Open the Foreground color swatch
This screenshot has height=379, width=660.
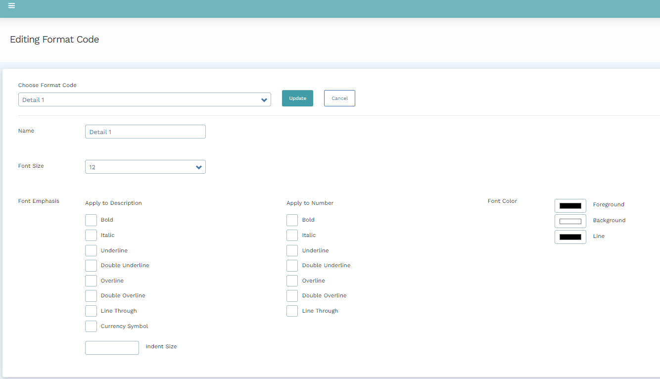[x=570, y=205]
